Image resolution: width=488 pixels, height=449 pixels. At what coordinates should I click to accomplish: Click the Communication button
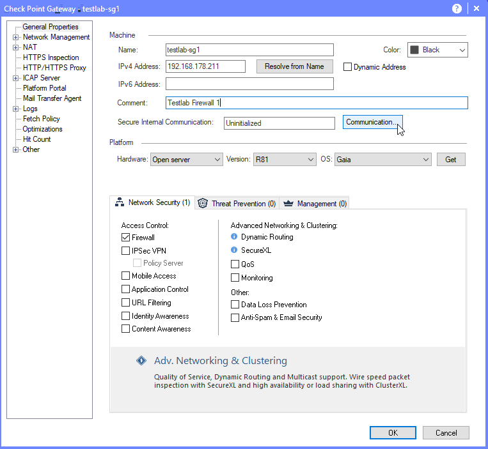tap(372, 122)
